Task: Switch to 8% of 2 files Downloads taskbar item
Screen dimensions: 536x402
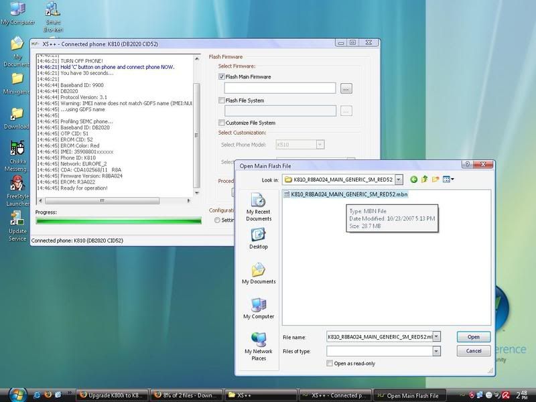Action: pyautogui.click(x=187, y=395)
